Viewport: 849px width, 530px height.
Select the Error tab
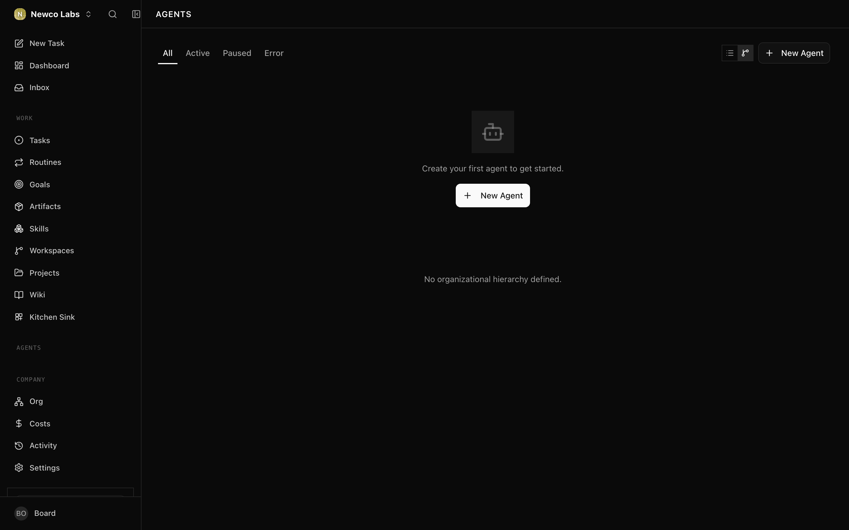pyautogui.click(x=274, y=53)
